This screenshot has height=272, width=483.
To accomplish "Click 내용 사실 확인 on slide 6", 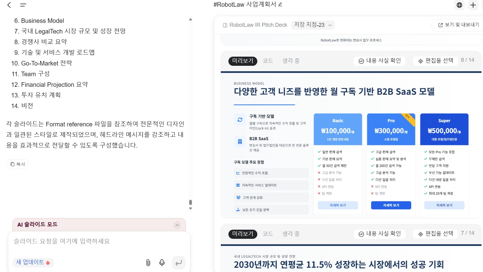I will click(380, 61).
